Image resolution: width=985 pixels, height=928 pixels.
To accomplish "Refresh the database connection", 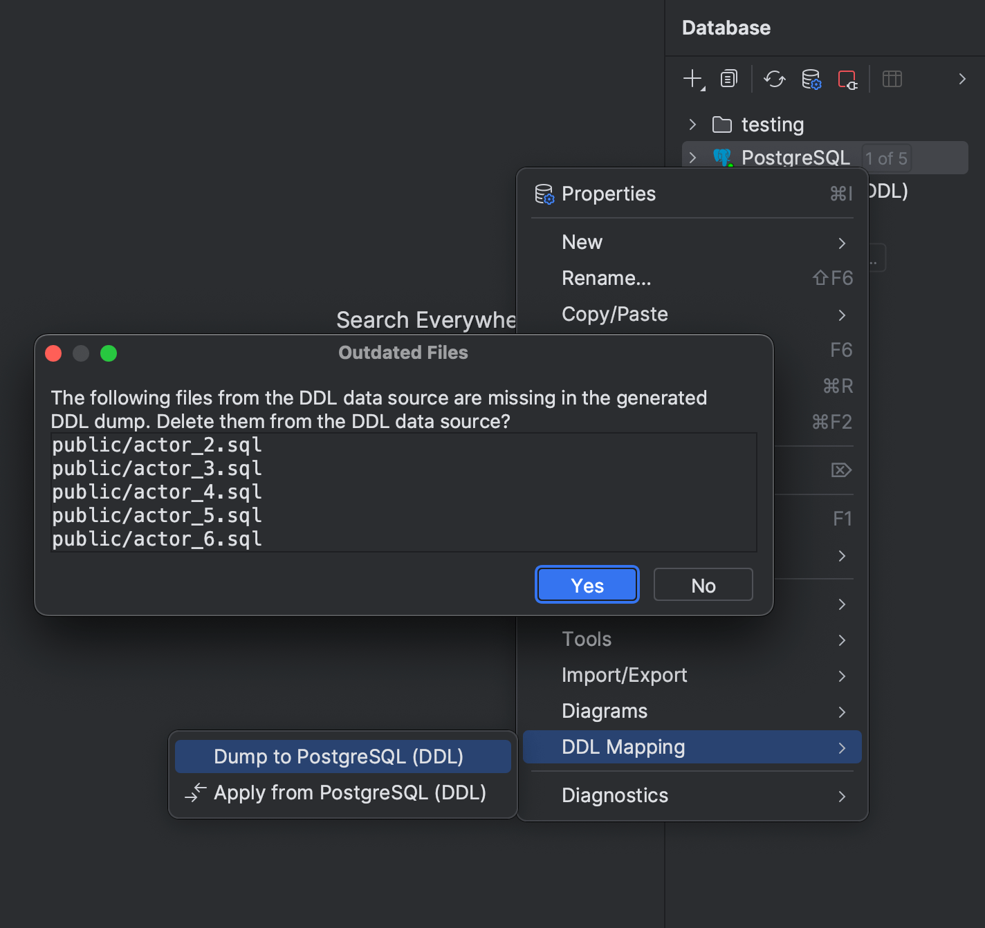I will coord(774,79).
